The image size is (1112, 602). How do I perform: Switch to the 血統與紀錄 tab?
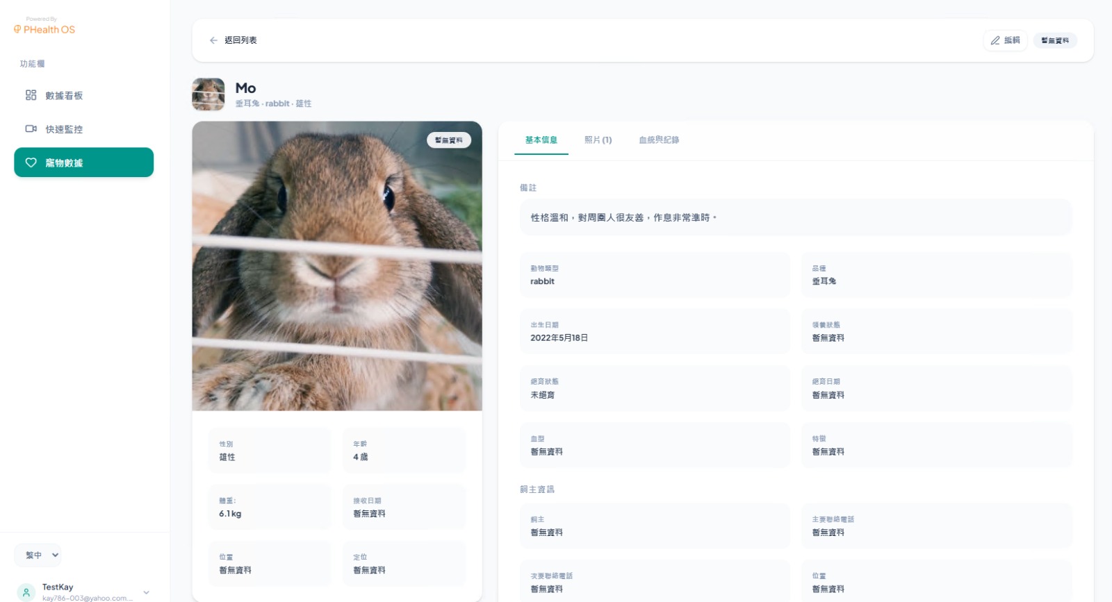(659, 140)
